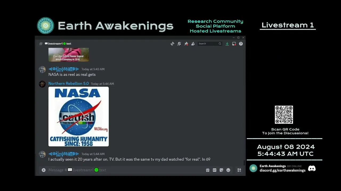Click '5:44:43 AM UTC' clock text
The width and height of the screenshot is (341, 191).
[x=285, y=154]
